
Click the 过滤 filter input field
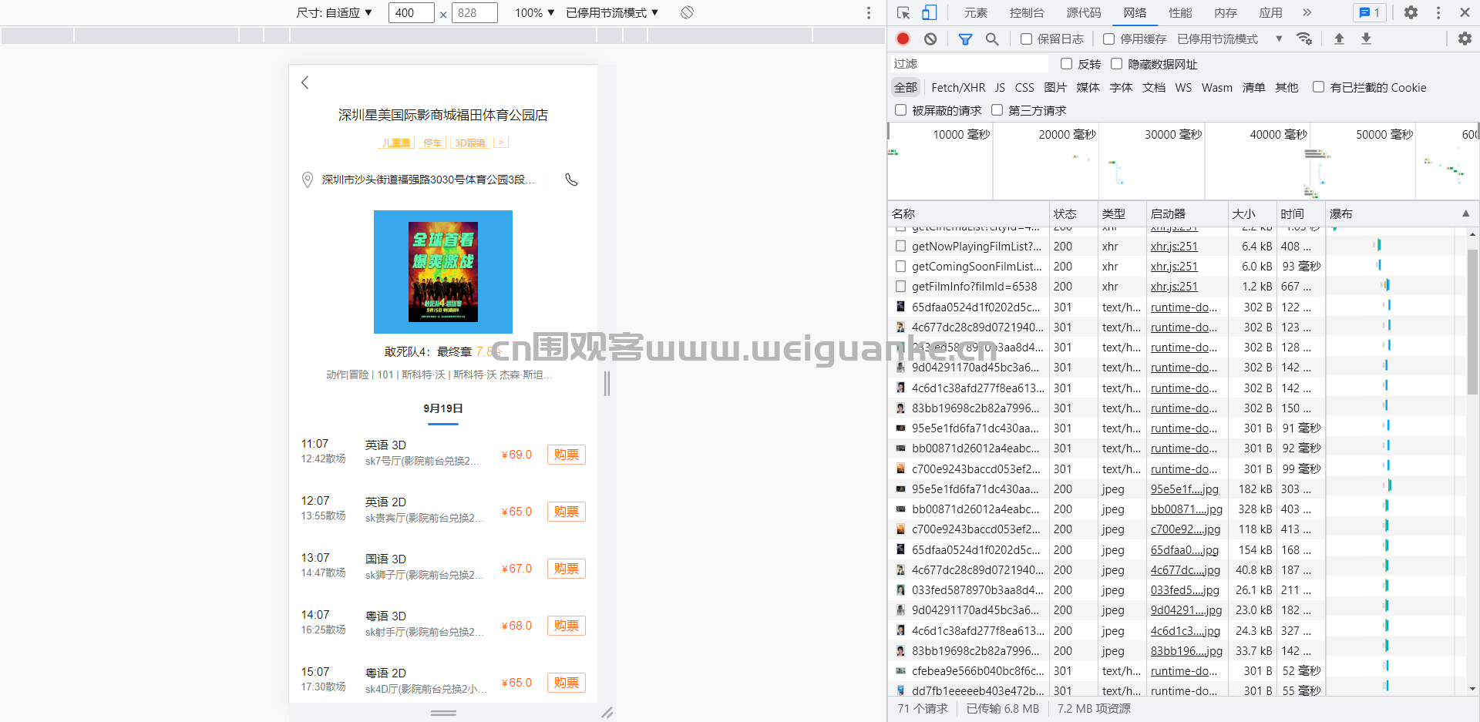tap(969, 64)
